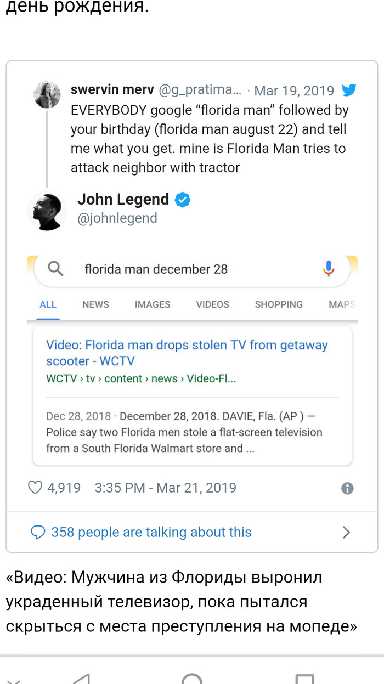Click the @johnlegend handle
The height and width of the screenshot is (684, 384).
[x=117, y=218]
